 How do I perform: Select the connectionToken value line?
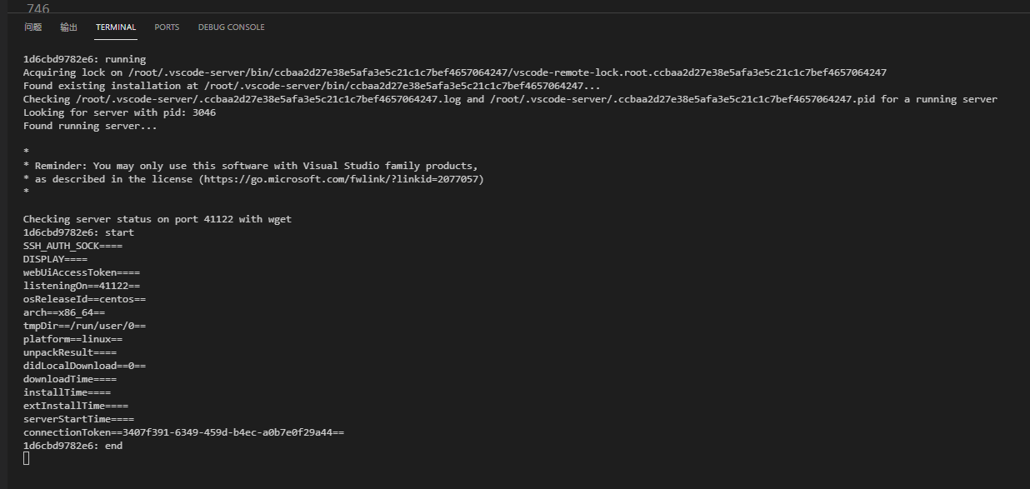[x=183, y=432]
